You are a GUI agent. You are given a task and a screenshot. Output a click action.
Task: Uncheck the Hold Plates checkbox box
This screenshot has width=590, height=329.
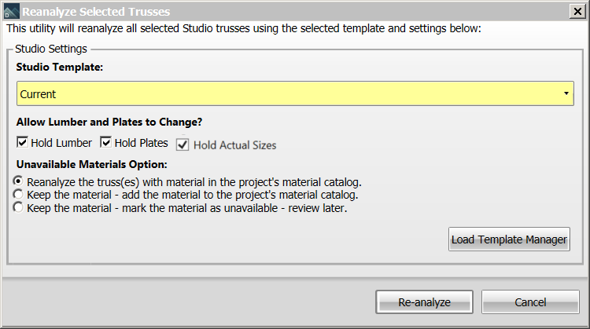point(105,142)
